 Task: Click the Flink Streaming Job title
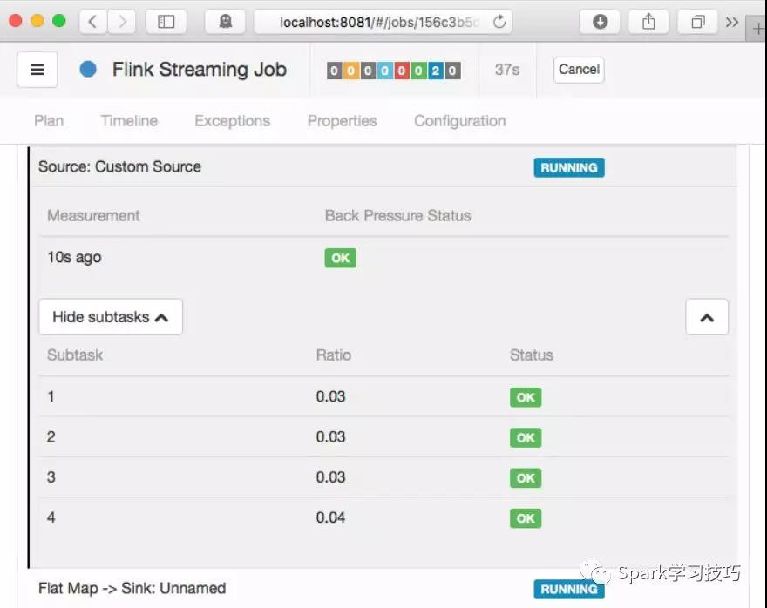coord(200,70)
